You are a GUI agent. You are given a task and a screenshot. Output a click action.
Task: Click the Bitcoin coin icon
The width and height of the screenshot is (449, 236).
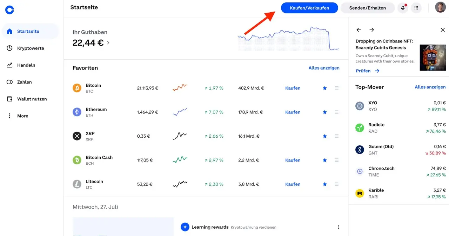pyautogui.click(x=77, y=88)
